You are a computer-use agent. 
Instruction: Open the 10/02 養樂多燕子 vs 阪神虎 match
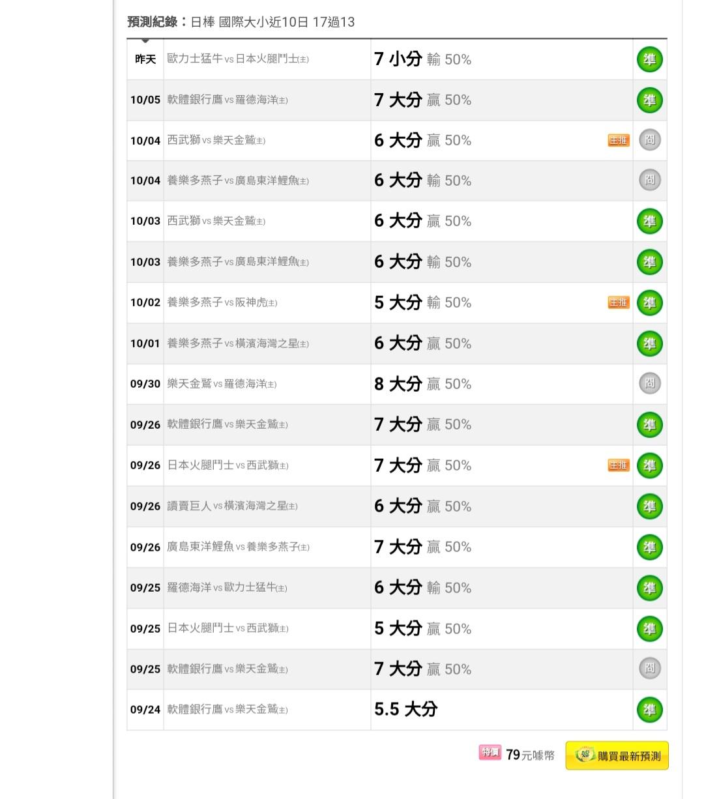(222, 302)
